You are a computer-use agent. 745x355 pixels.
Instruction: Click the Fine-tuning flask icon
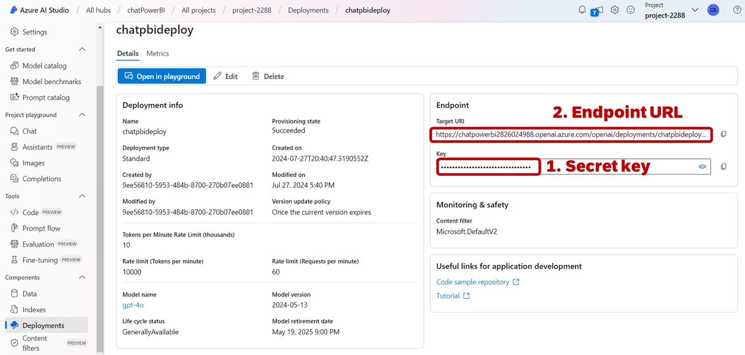click(14, 259)
